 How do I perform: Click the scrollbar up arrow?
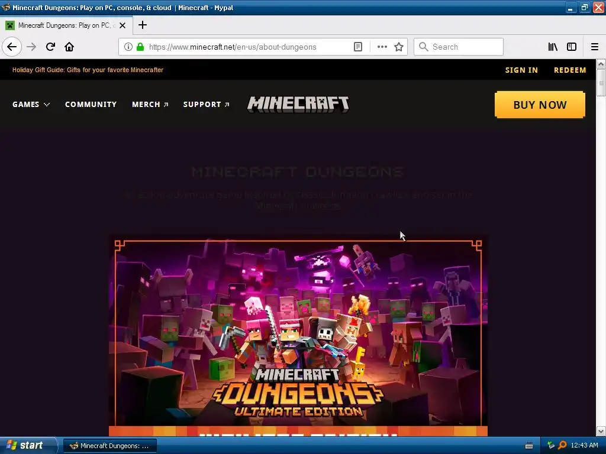pyautogui.click(x=601, y=64)
